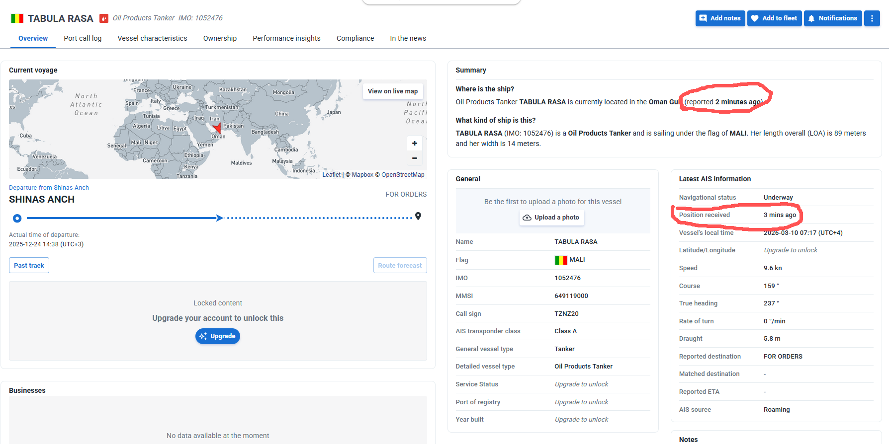
Task: Click the FOR ORDERS reported destination value
Action: (x=783, y=357)
